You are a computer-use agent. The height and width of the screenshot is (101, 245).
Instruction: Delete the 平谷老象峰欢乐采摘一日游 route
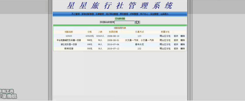183,40
